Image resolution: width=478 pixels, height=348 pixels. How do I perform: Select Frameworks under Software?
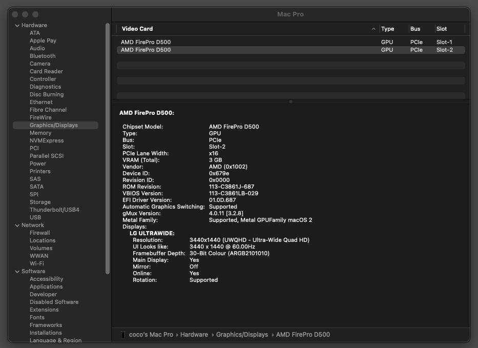(46, 325)
